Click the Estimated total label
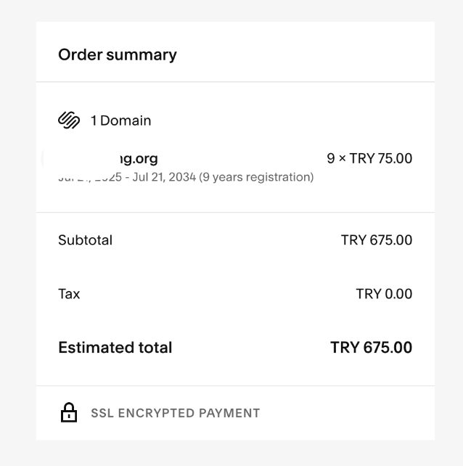The width and height of the screenshot is (463, 466). 115,348
